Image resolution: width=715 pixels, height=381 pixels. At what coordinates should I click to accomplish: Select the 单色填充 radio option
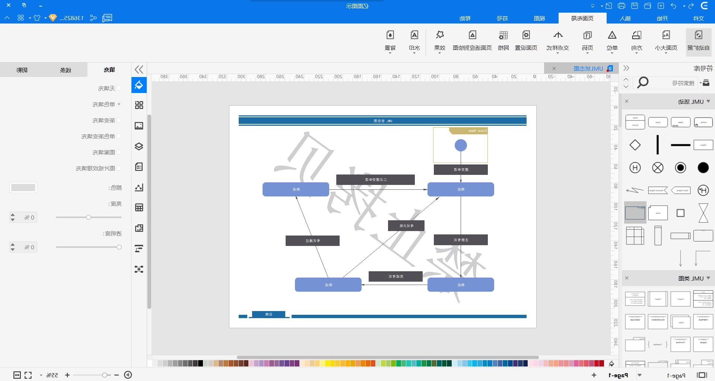pos(119,104)
